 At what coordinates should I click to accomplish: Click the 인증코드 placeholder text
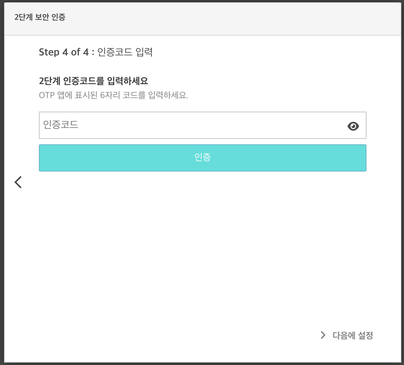point(60,124)
